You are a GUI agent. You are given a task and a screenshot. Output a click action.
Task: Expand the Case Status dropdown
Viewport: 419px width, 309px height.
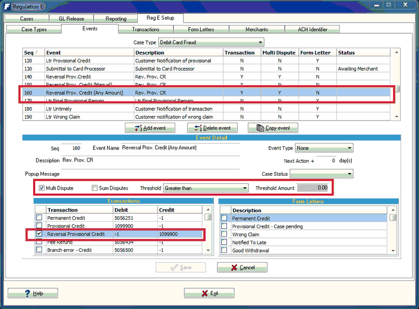pyautogui.click(x=349, y=174)
